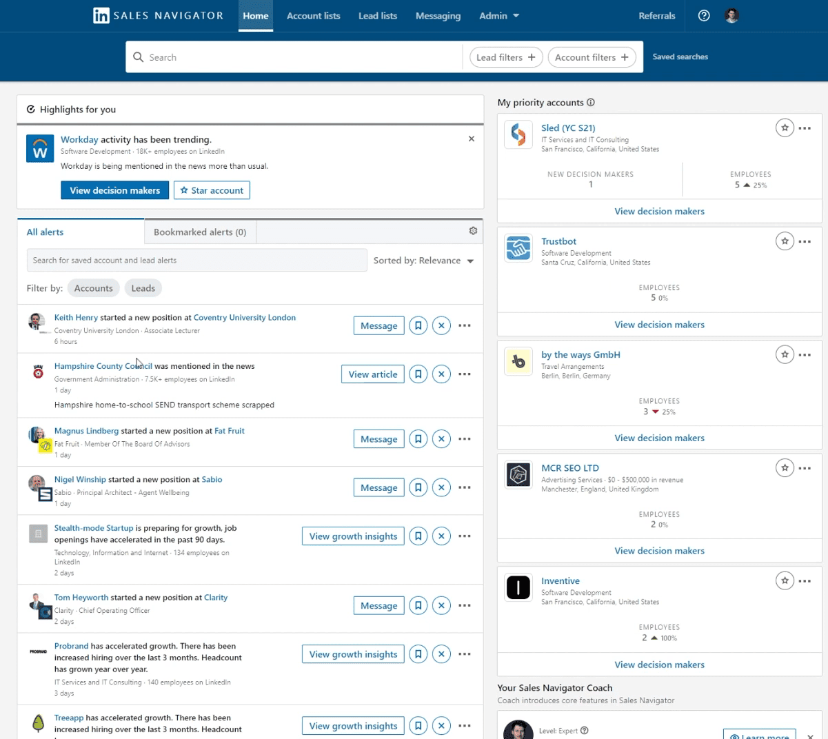828x739 pixels.
Task: Dismiss the Magnus Lindberg alert
Action: (441, 439)
